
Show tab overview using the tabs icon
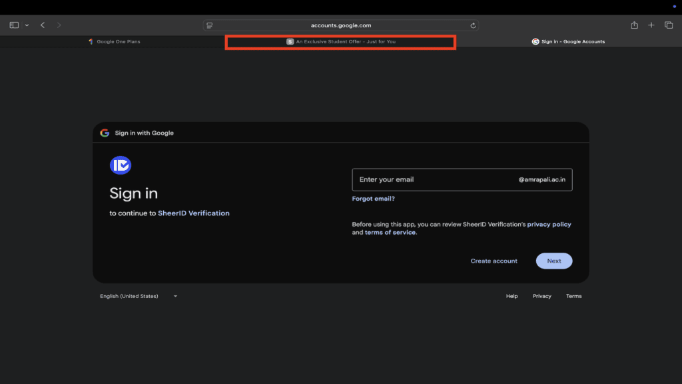click(x=668, y=25)
